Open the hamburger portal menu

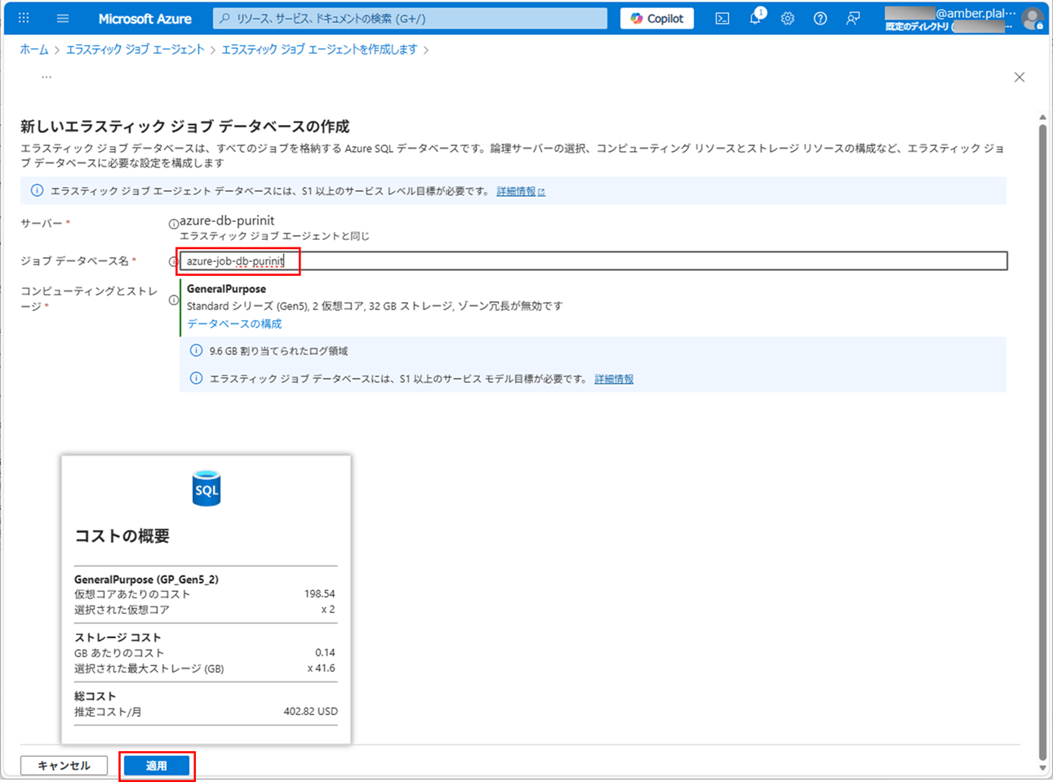point(63,18)
